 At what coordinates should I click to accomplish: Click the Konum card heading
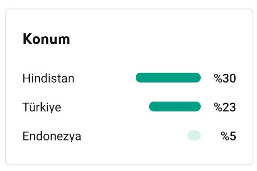point(47,39)
